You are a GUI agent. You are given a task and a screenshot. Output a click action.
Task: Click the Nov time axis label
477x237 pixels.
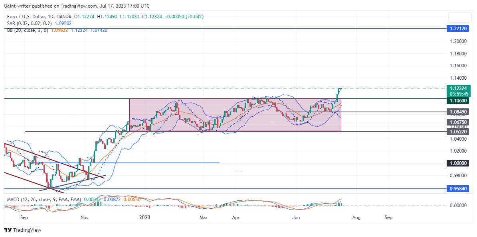tap(84, 217)
